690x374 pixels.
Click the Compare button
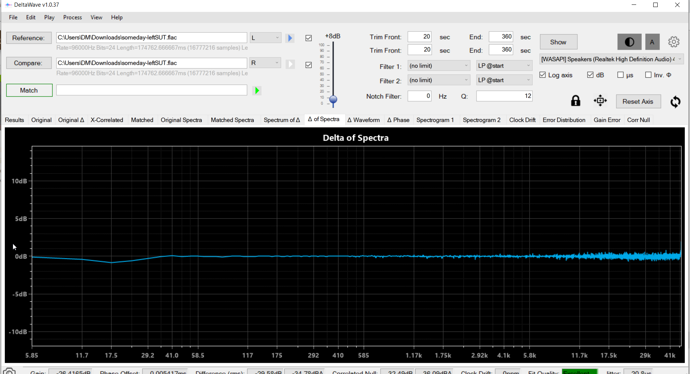[29, 63]
